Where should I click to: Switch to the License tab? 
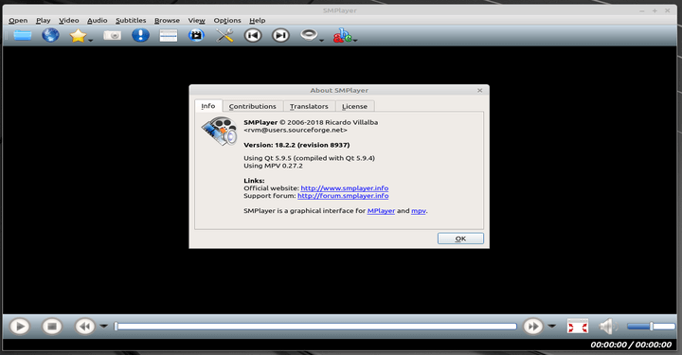coord(354,106)
